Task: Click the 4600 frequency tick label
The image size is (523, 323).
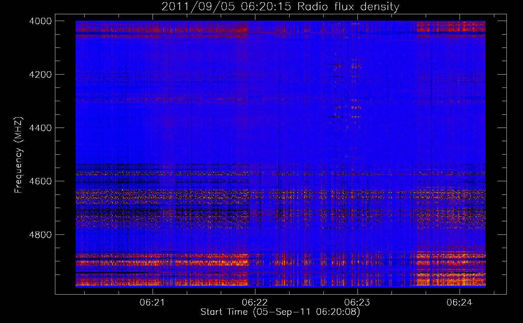Action: click(40, 181)
